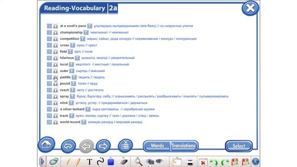The height and width of the screenshot is (167, 297).
Task: Play audio for 'a silver tankard'
Action: 55,109
